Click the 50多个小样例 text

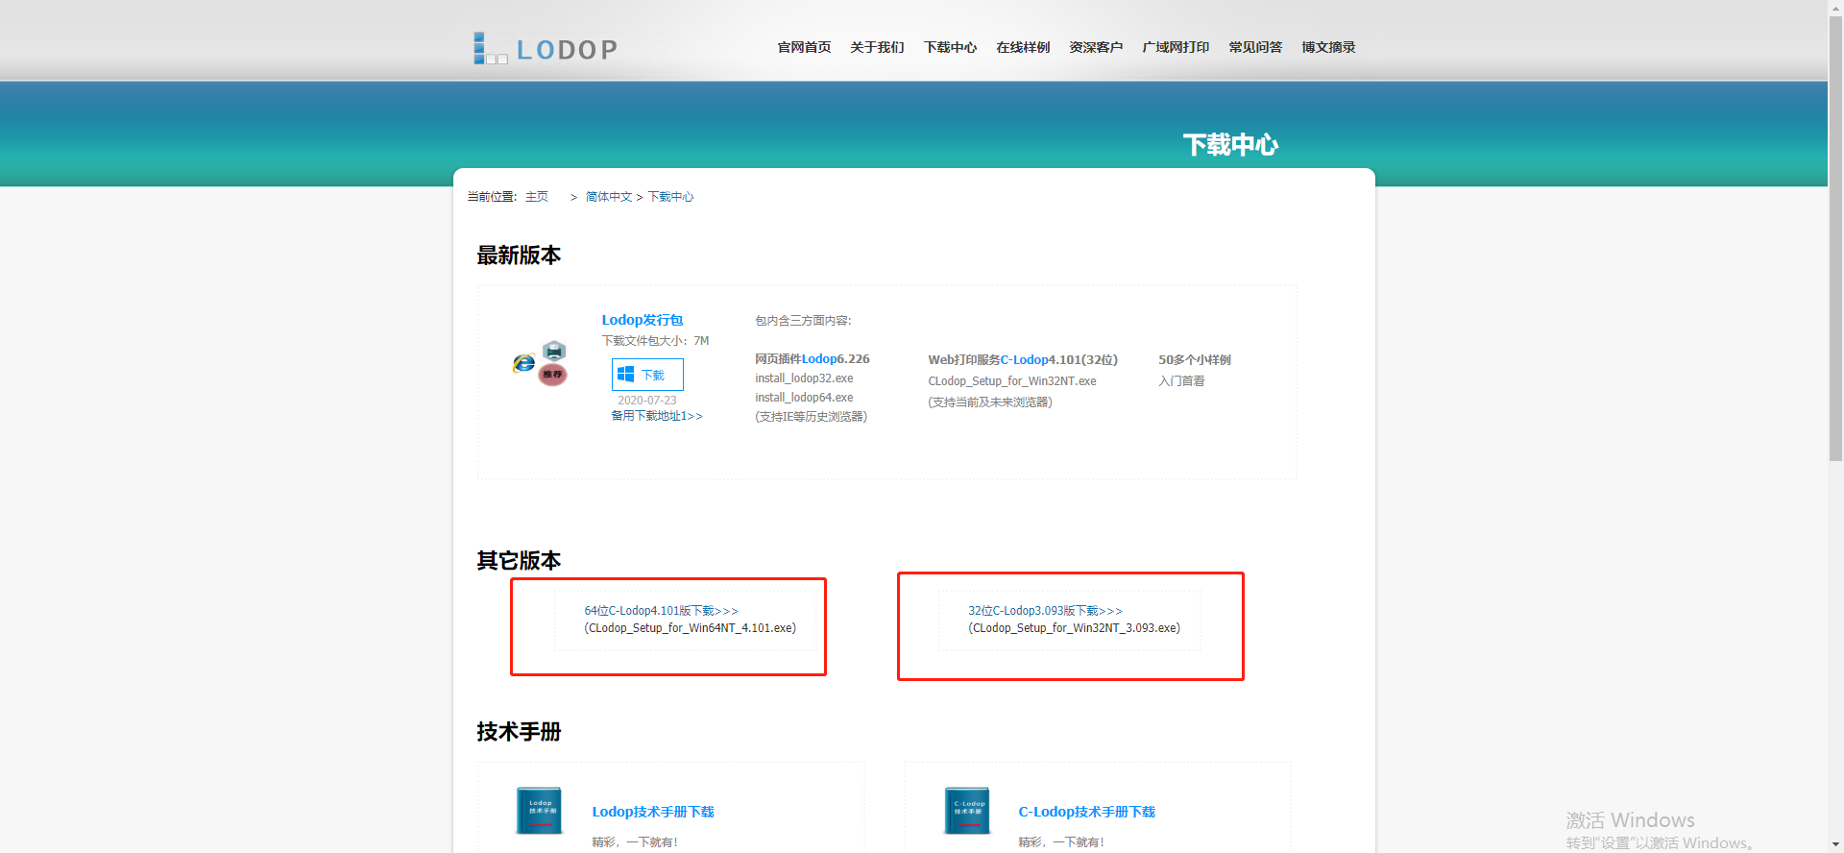pos(1195,360)
